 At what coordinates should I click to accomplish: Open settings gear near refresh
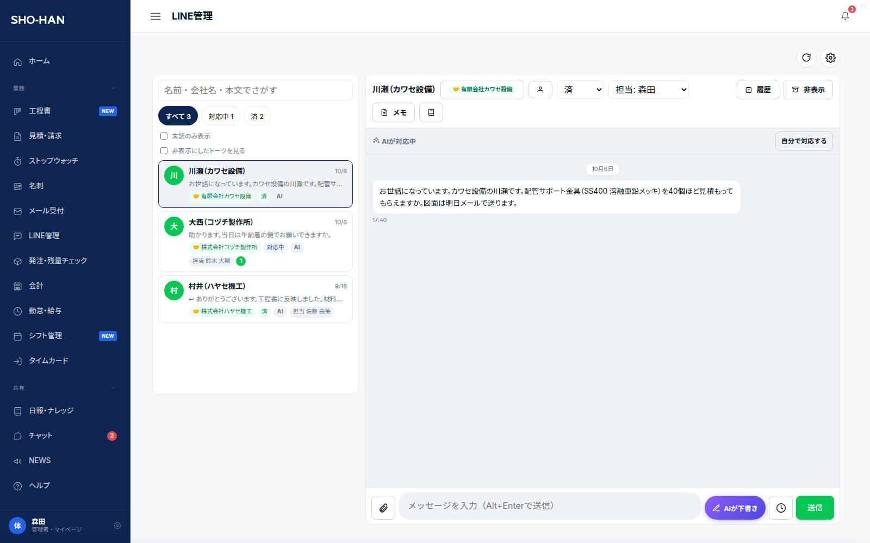pyautogui.click(x=830, y=58)
